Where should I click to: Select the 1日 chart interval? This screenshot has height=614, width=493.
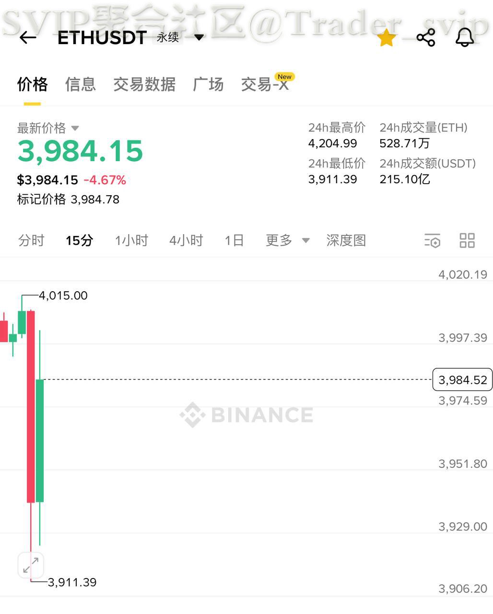pyautogui.click(x=235, y=240)
